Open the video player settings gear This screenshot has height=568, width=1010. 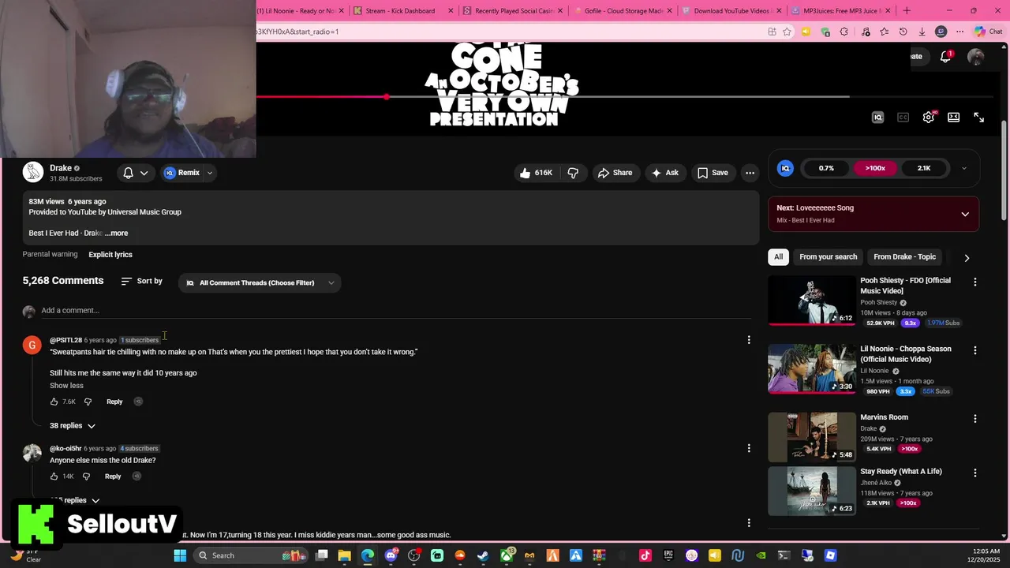coord(929,117)
